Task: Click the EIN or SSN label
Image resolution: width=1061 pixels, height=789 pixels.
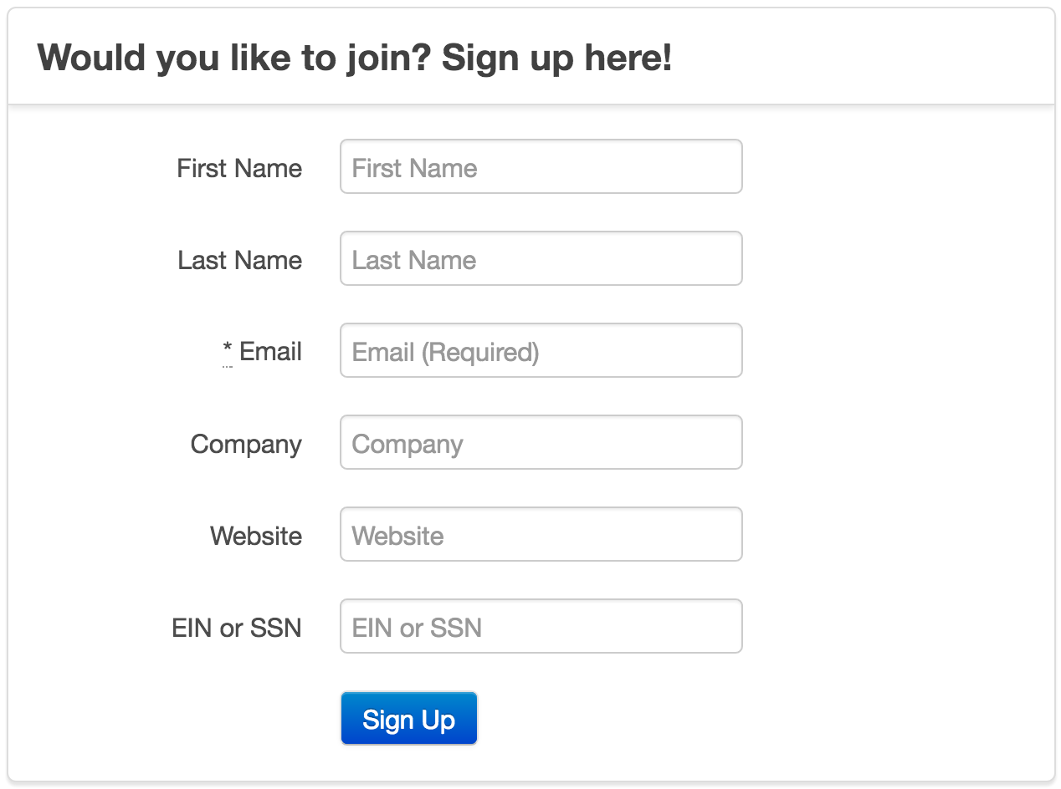Action: point(237,628)
